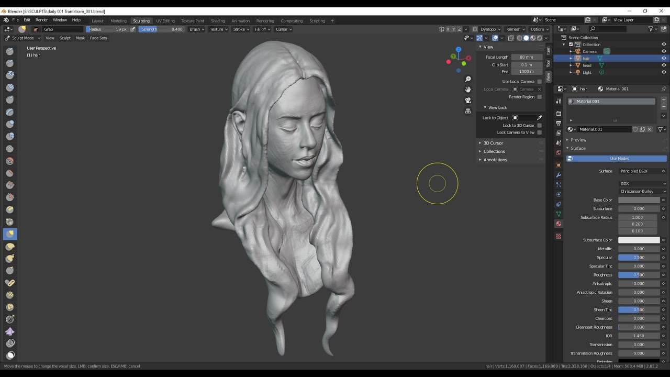Unlink Material.001 with the X button
This screenshot has width=670, height=377.
pyautogui.click(x=650, y=129)
